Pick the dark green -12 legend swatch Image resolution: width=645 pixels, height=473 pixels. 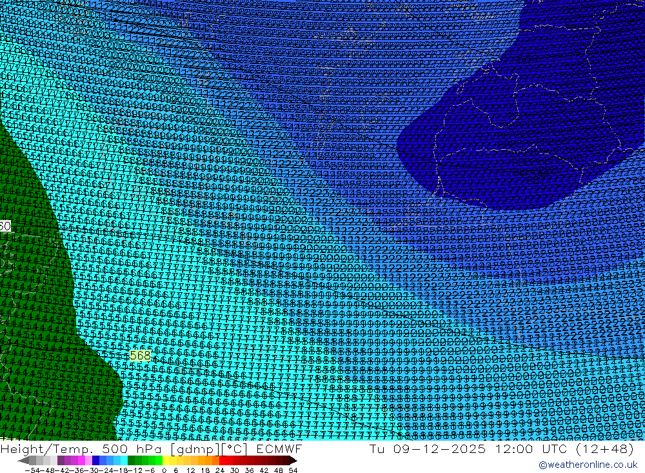tap(131, 461)
